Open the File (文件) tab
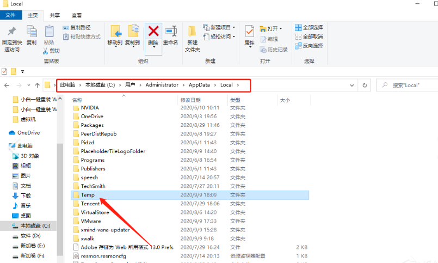Image resolution: width=438 pixels, height=263 pixels. coord(11,15)
